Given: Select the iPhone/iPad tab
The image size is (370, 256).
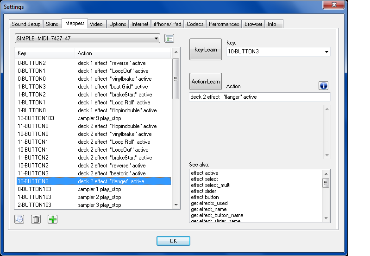Looking at the screenshot, I should point(168,24).
